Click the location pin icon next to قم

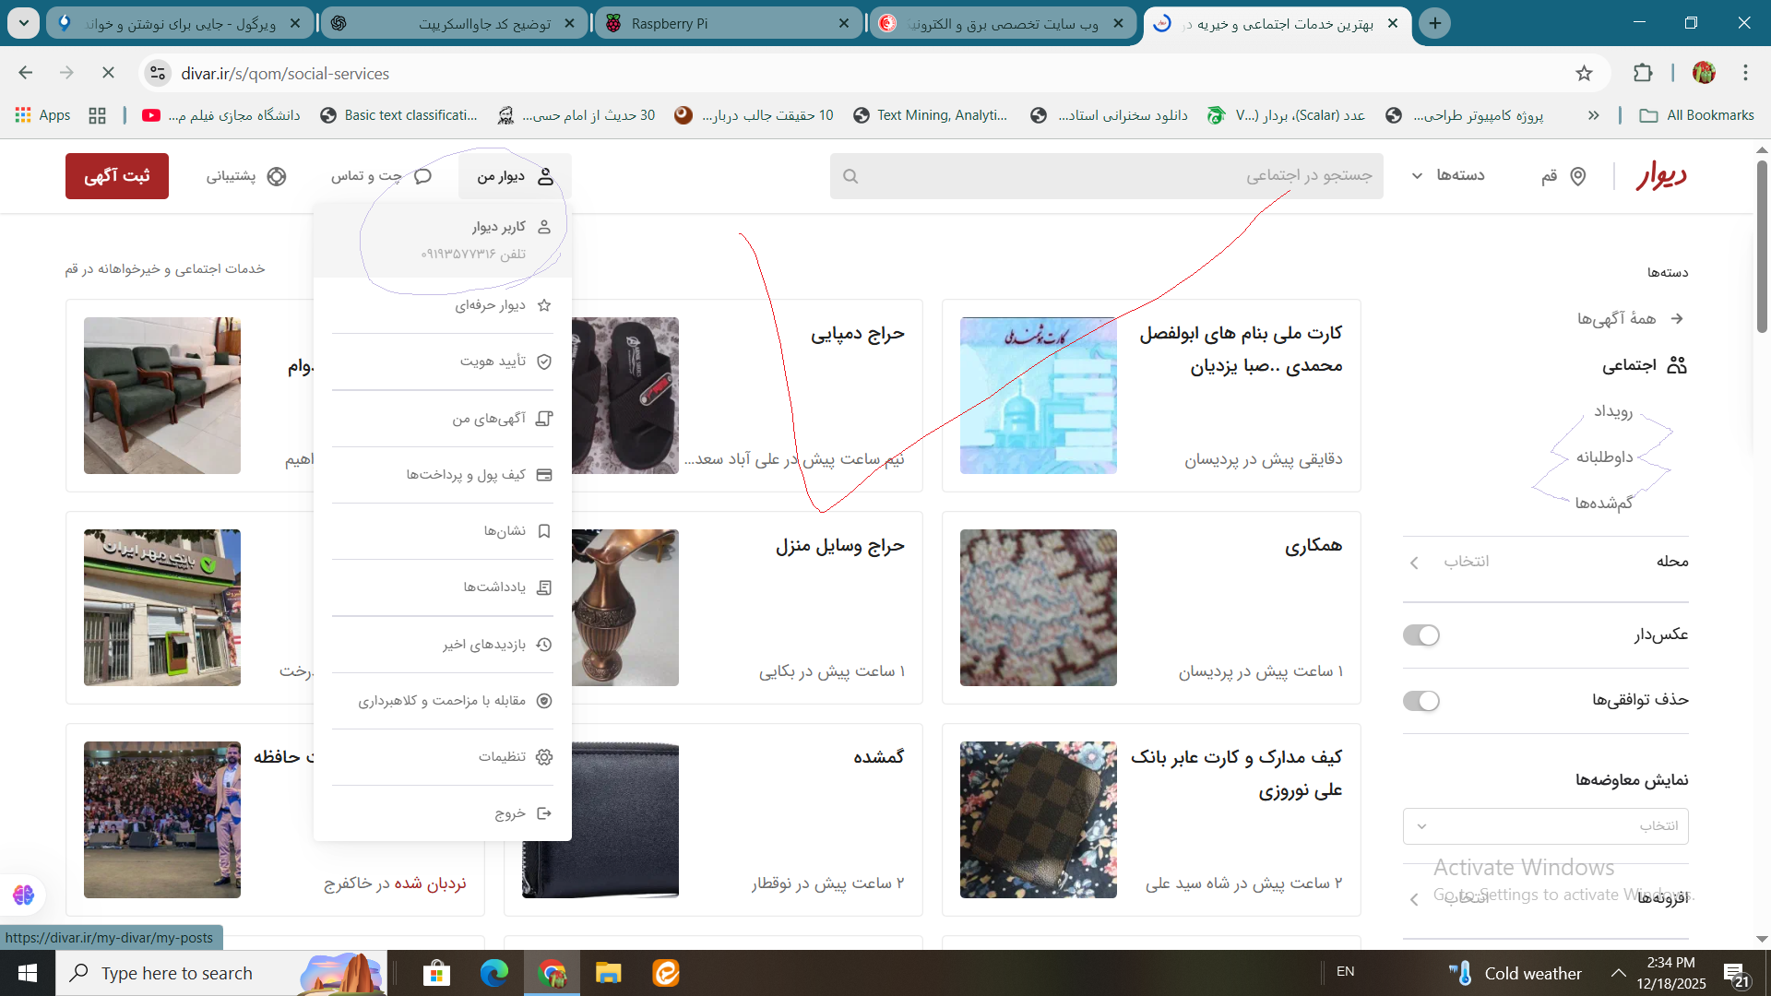(1578, 176)
